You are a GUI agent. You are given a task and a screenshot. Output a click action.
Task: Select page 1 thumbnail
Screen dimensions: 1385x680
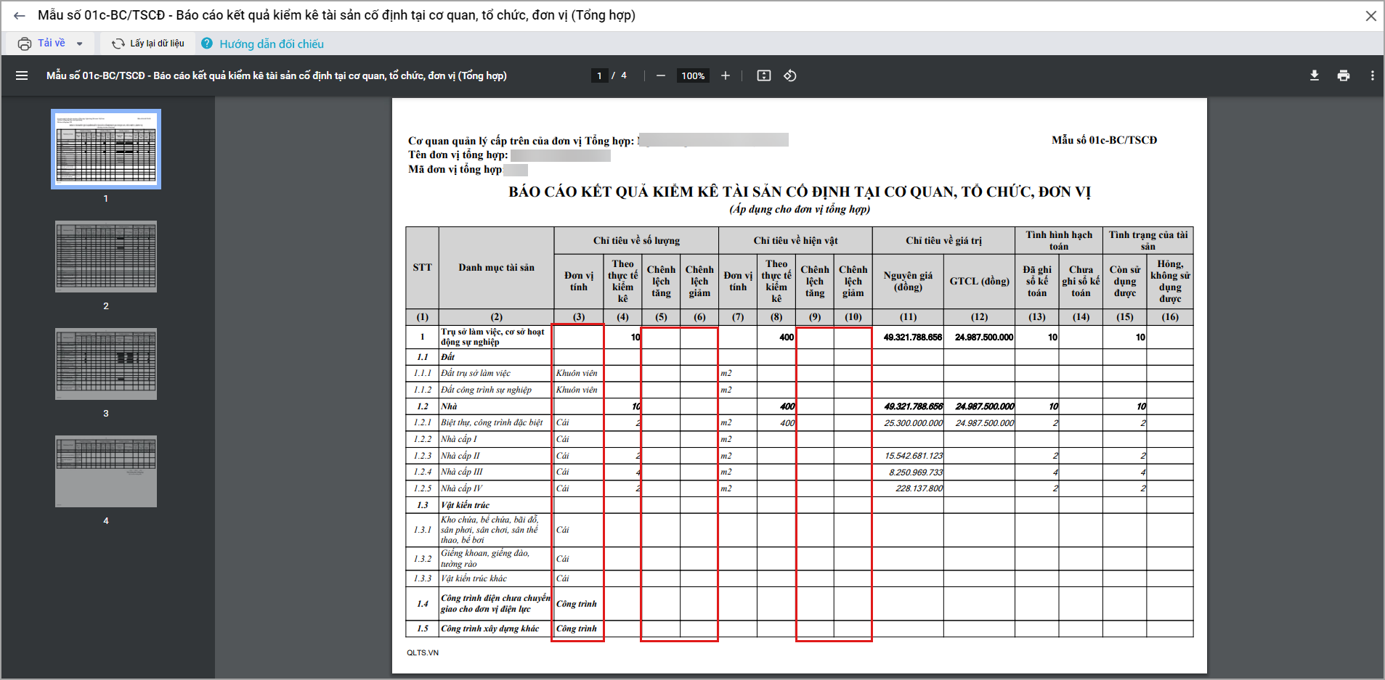pyautogui.click(x=106, y=149)
